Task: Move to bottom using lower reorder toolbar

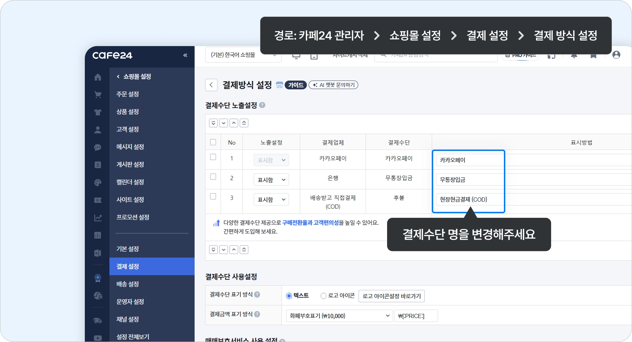Action: coord(213,249)
